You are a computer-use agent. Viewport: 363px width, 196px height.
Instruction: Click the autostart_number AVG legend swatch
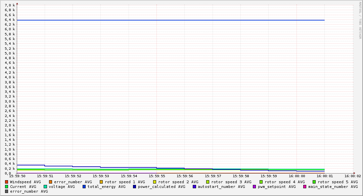tap(194, 187)
